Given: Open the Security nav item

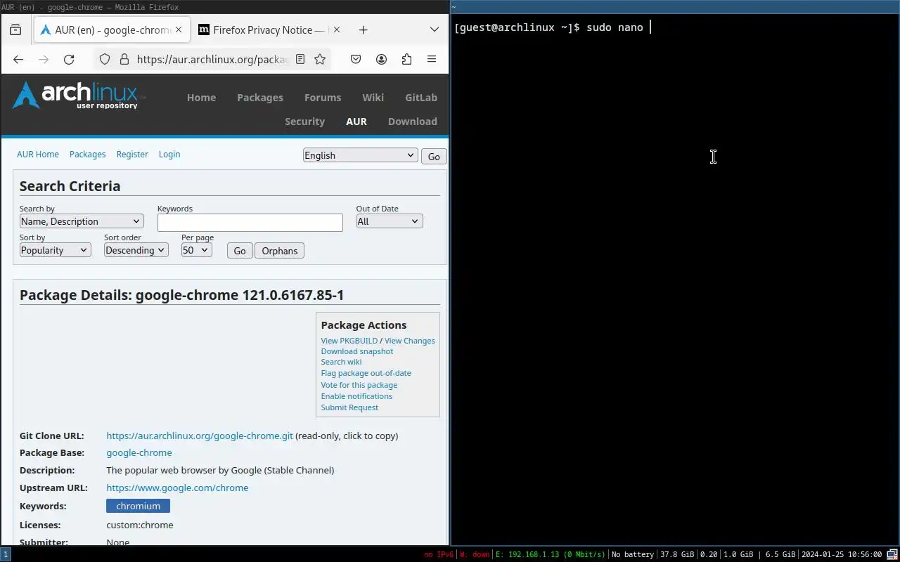Looking at the screenshot, I should pos(304,122).
